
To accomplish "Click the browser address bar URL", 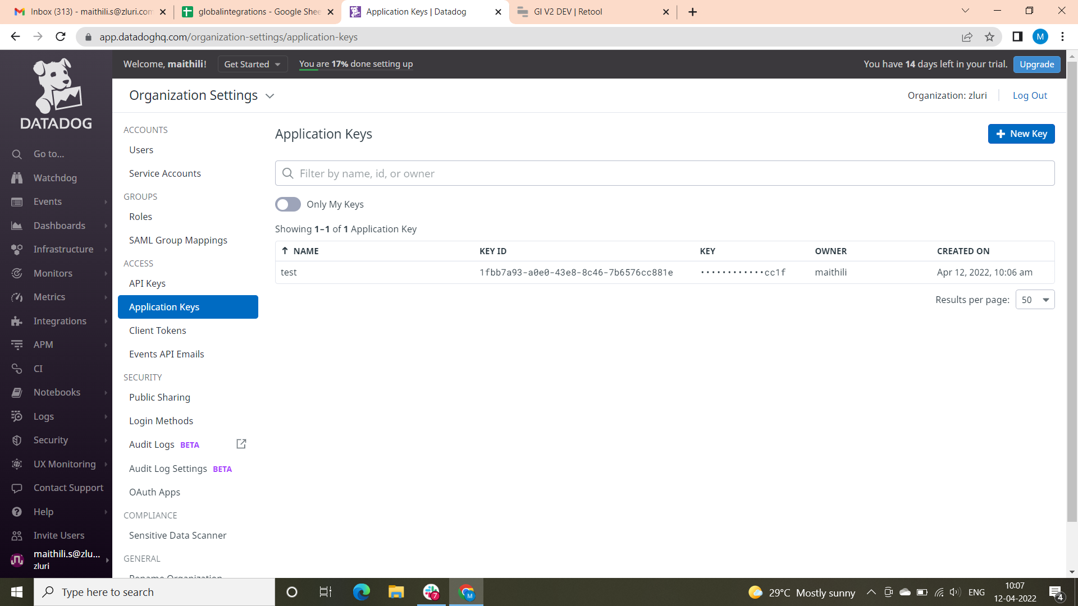I will coord(229,37).
